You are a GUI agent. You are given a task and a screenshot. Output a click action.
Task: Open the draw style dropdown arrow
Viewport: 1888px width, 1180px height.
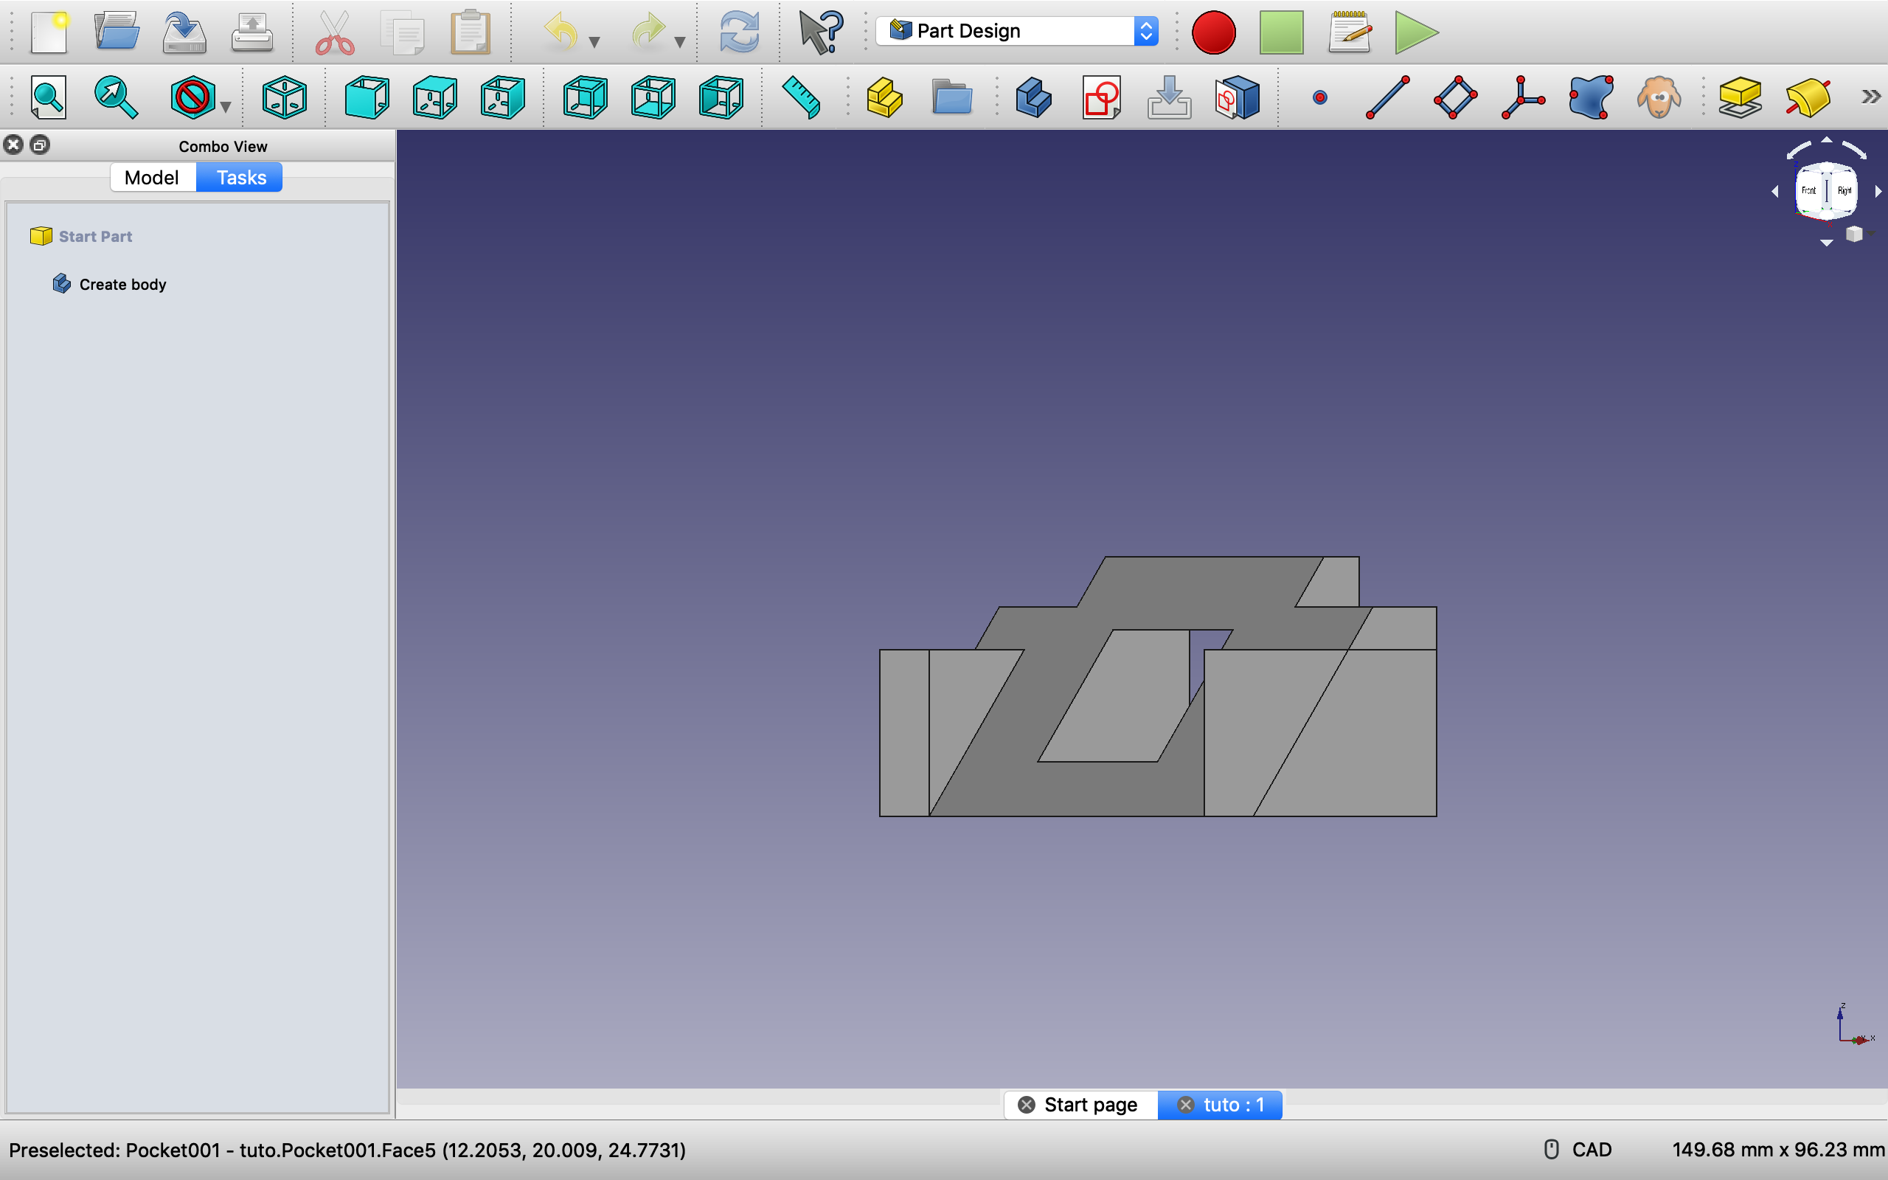pyautogui.click(x=226, y=107)
